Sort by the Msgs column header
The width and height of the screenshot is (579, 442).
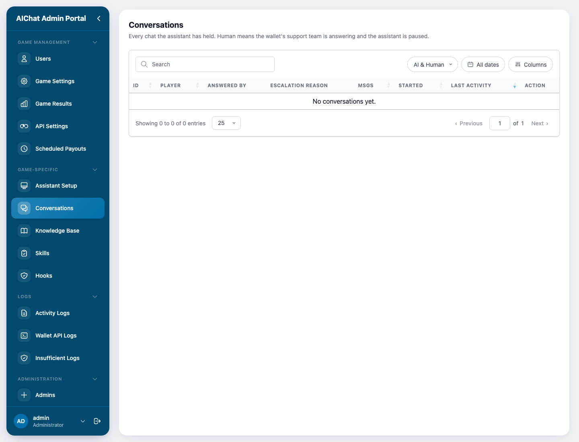pyautogui.click(x=374, y=86)
